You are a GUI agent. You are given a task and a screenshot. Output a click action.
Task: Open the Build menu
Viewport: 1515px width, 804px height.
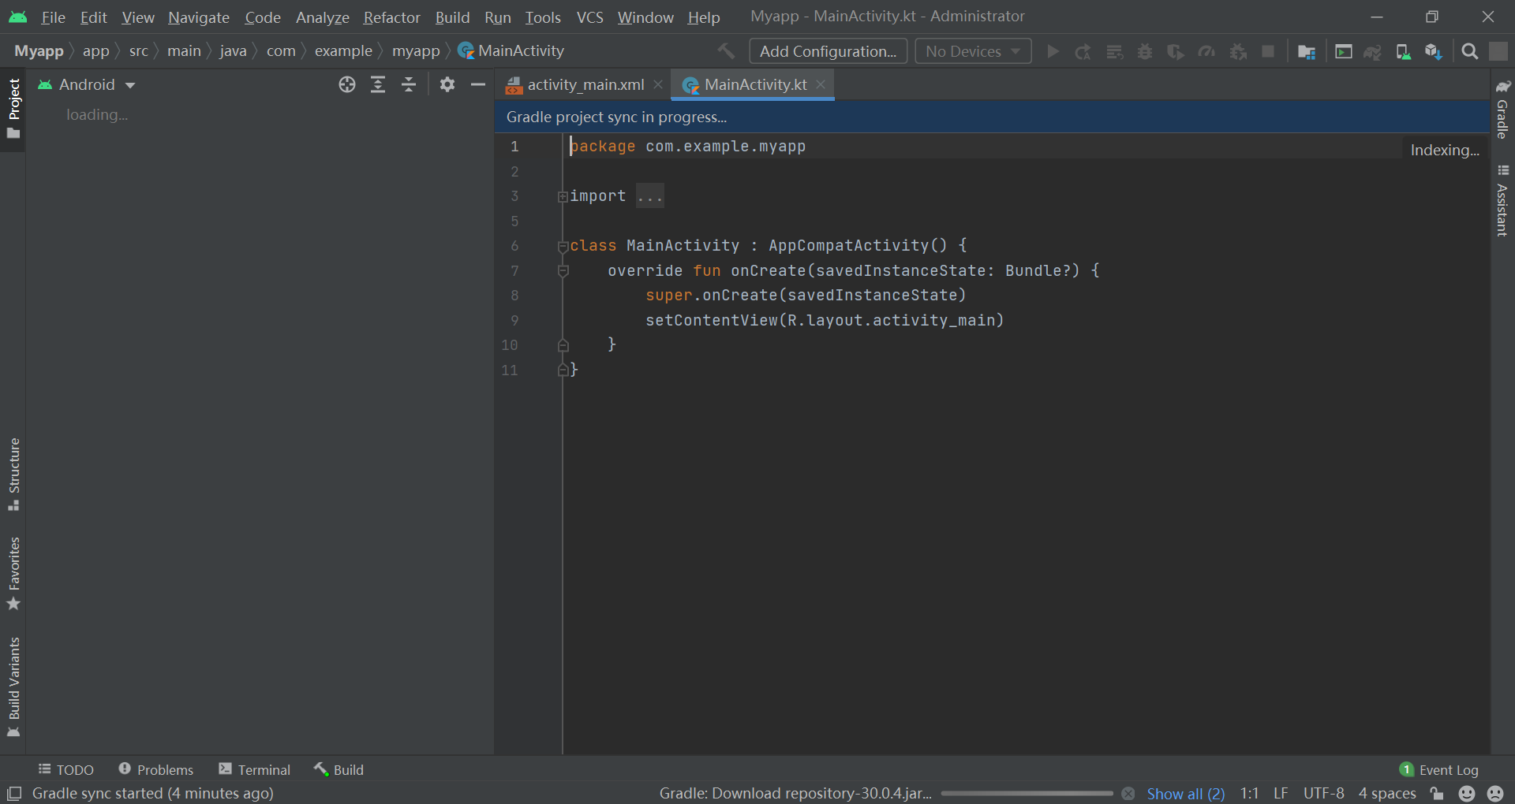pos(452,17)
